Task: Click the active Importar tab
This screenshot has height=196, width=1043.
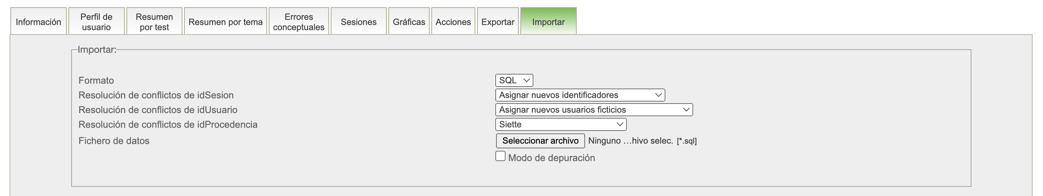Action: (548, 22)
